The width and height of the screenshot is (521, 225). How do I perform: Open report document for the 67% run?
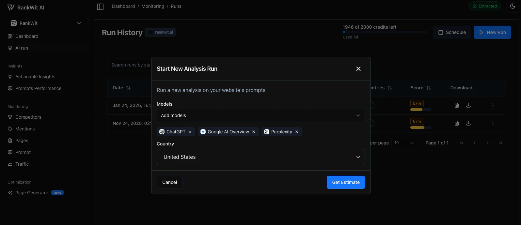pyautogui.click(x=457, y=123)
